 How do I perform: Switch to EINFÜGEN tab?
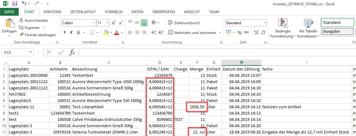52,12
